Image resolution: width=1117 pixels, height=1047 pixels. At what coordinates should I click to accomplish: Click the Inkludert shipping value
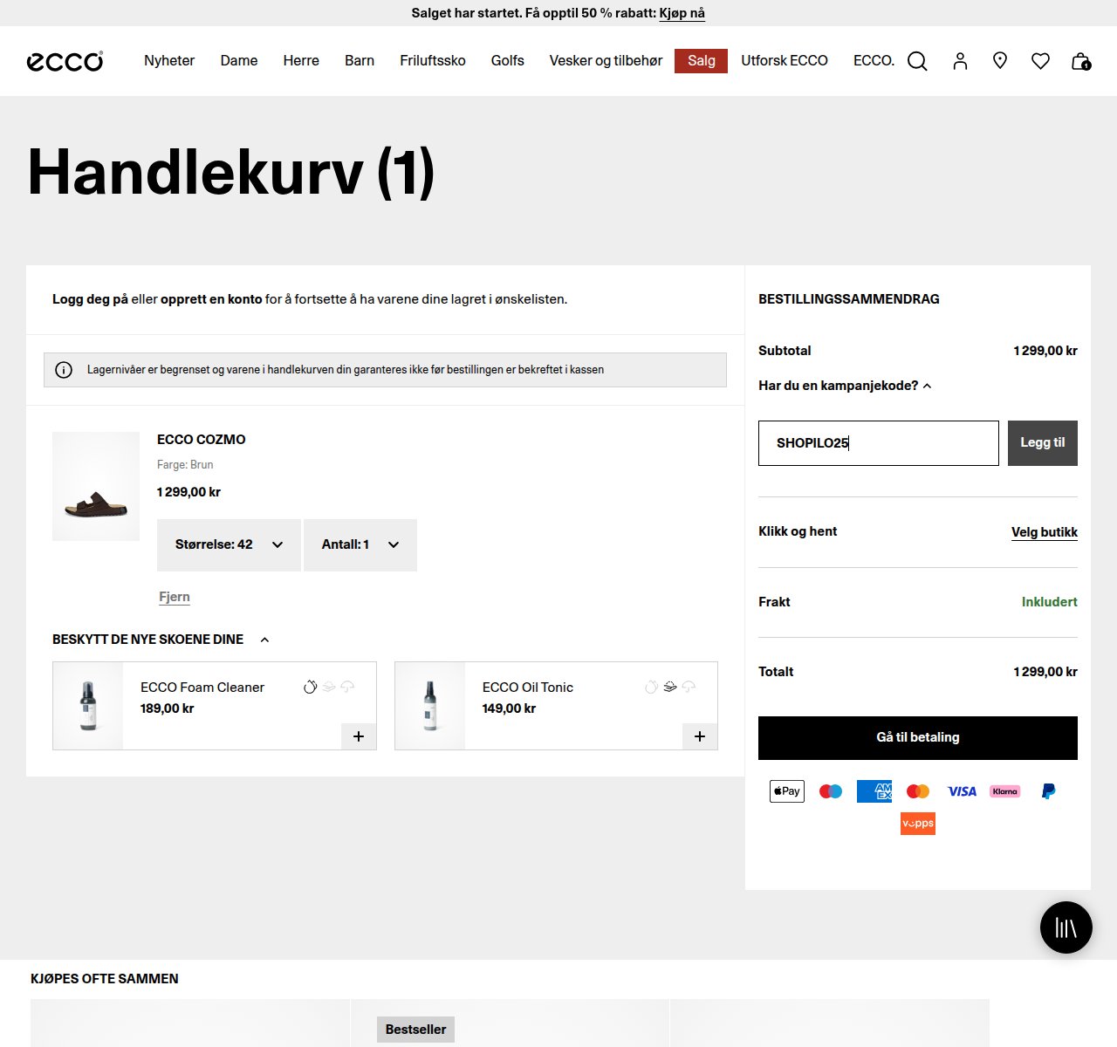tap(1050, 602)
